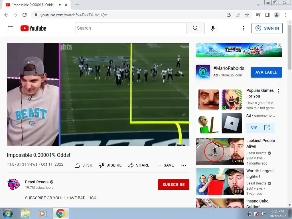Viewport: 292px width, 219px height.
Task: Open the Mario Rabbids banner ad
Action: (x=239, y=50)
